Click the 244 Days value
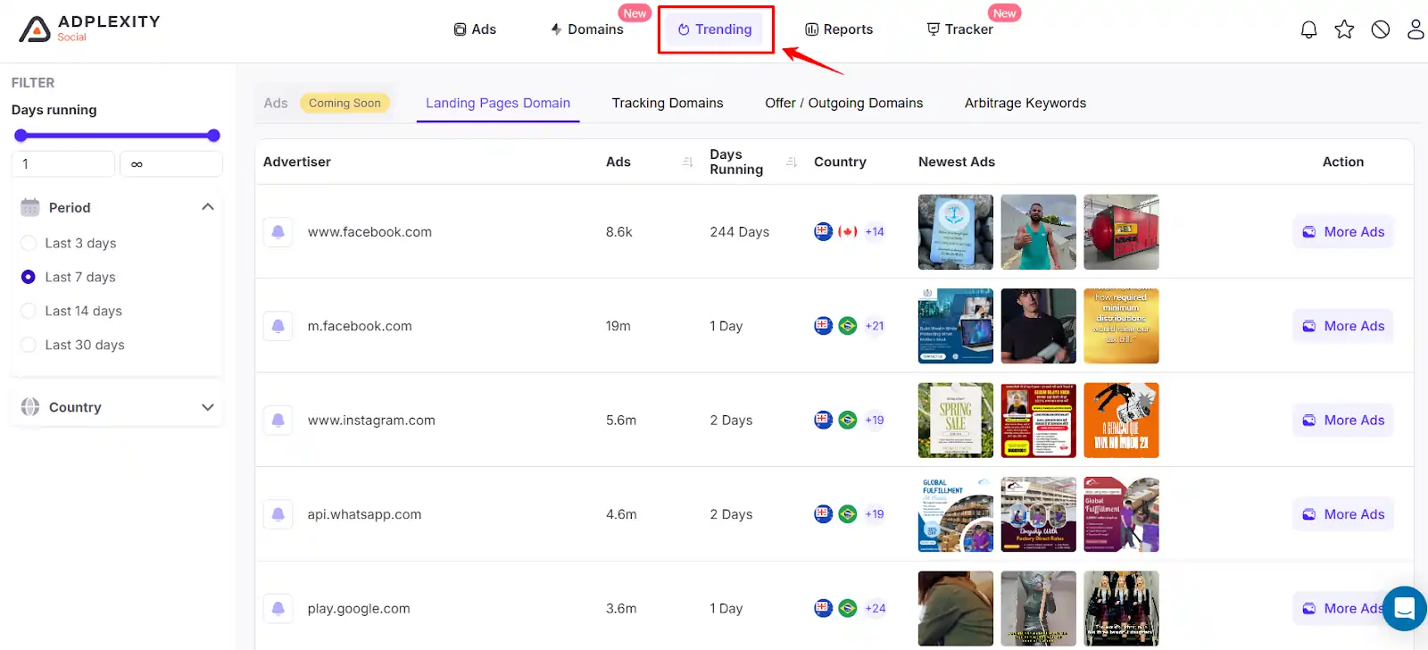Viewport: 1428px width, 650px height. coord(739,232)
